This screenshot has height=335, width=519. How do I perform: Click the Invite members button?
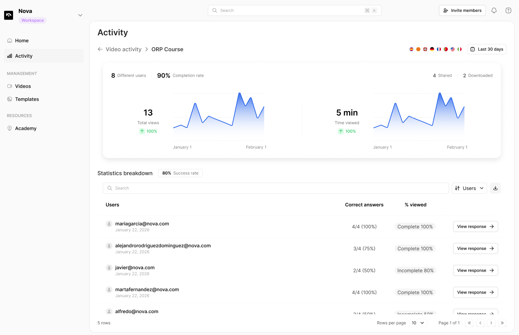tap(462, 11)
